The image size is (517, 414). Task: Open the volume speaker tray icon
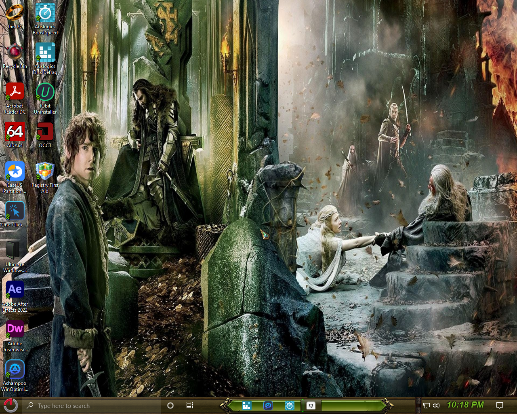pyautogui.click(x=436, y=406)
